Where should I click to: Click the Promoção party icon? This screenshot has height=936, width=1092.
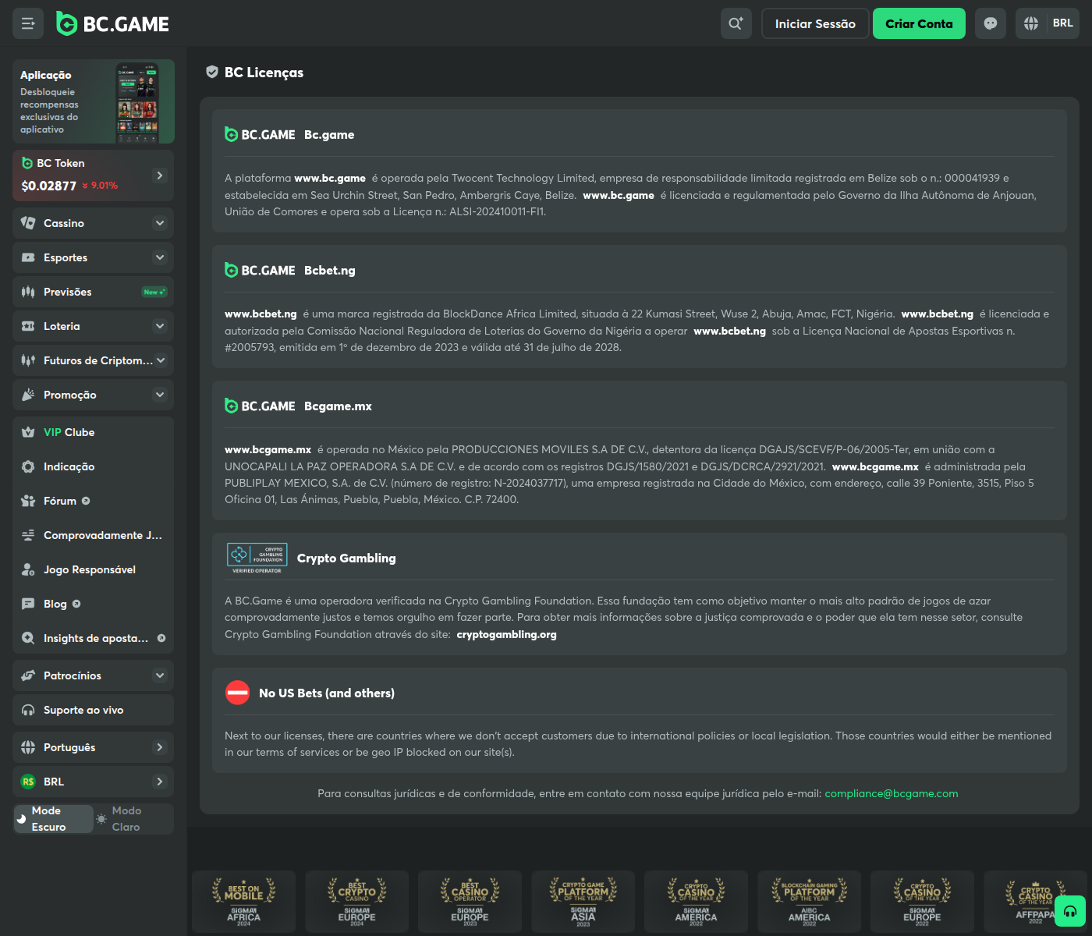(28, 395)
